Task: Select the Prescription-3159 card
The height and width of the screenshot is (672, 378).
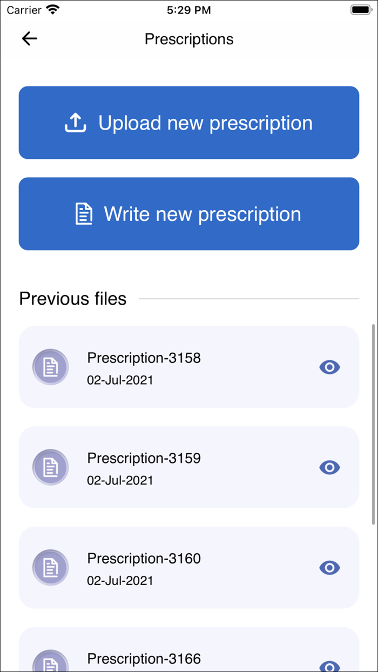Action: click(x=189, y=467)
